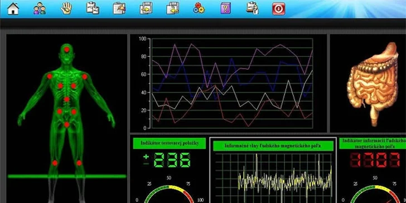This screenshot has height=203, width=406.
Task: Go to the Home house icon
Action: click(x=13, y=8)
